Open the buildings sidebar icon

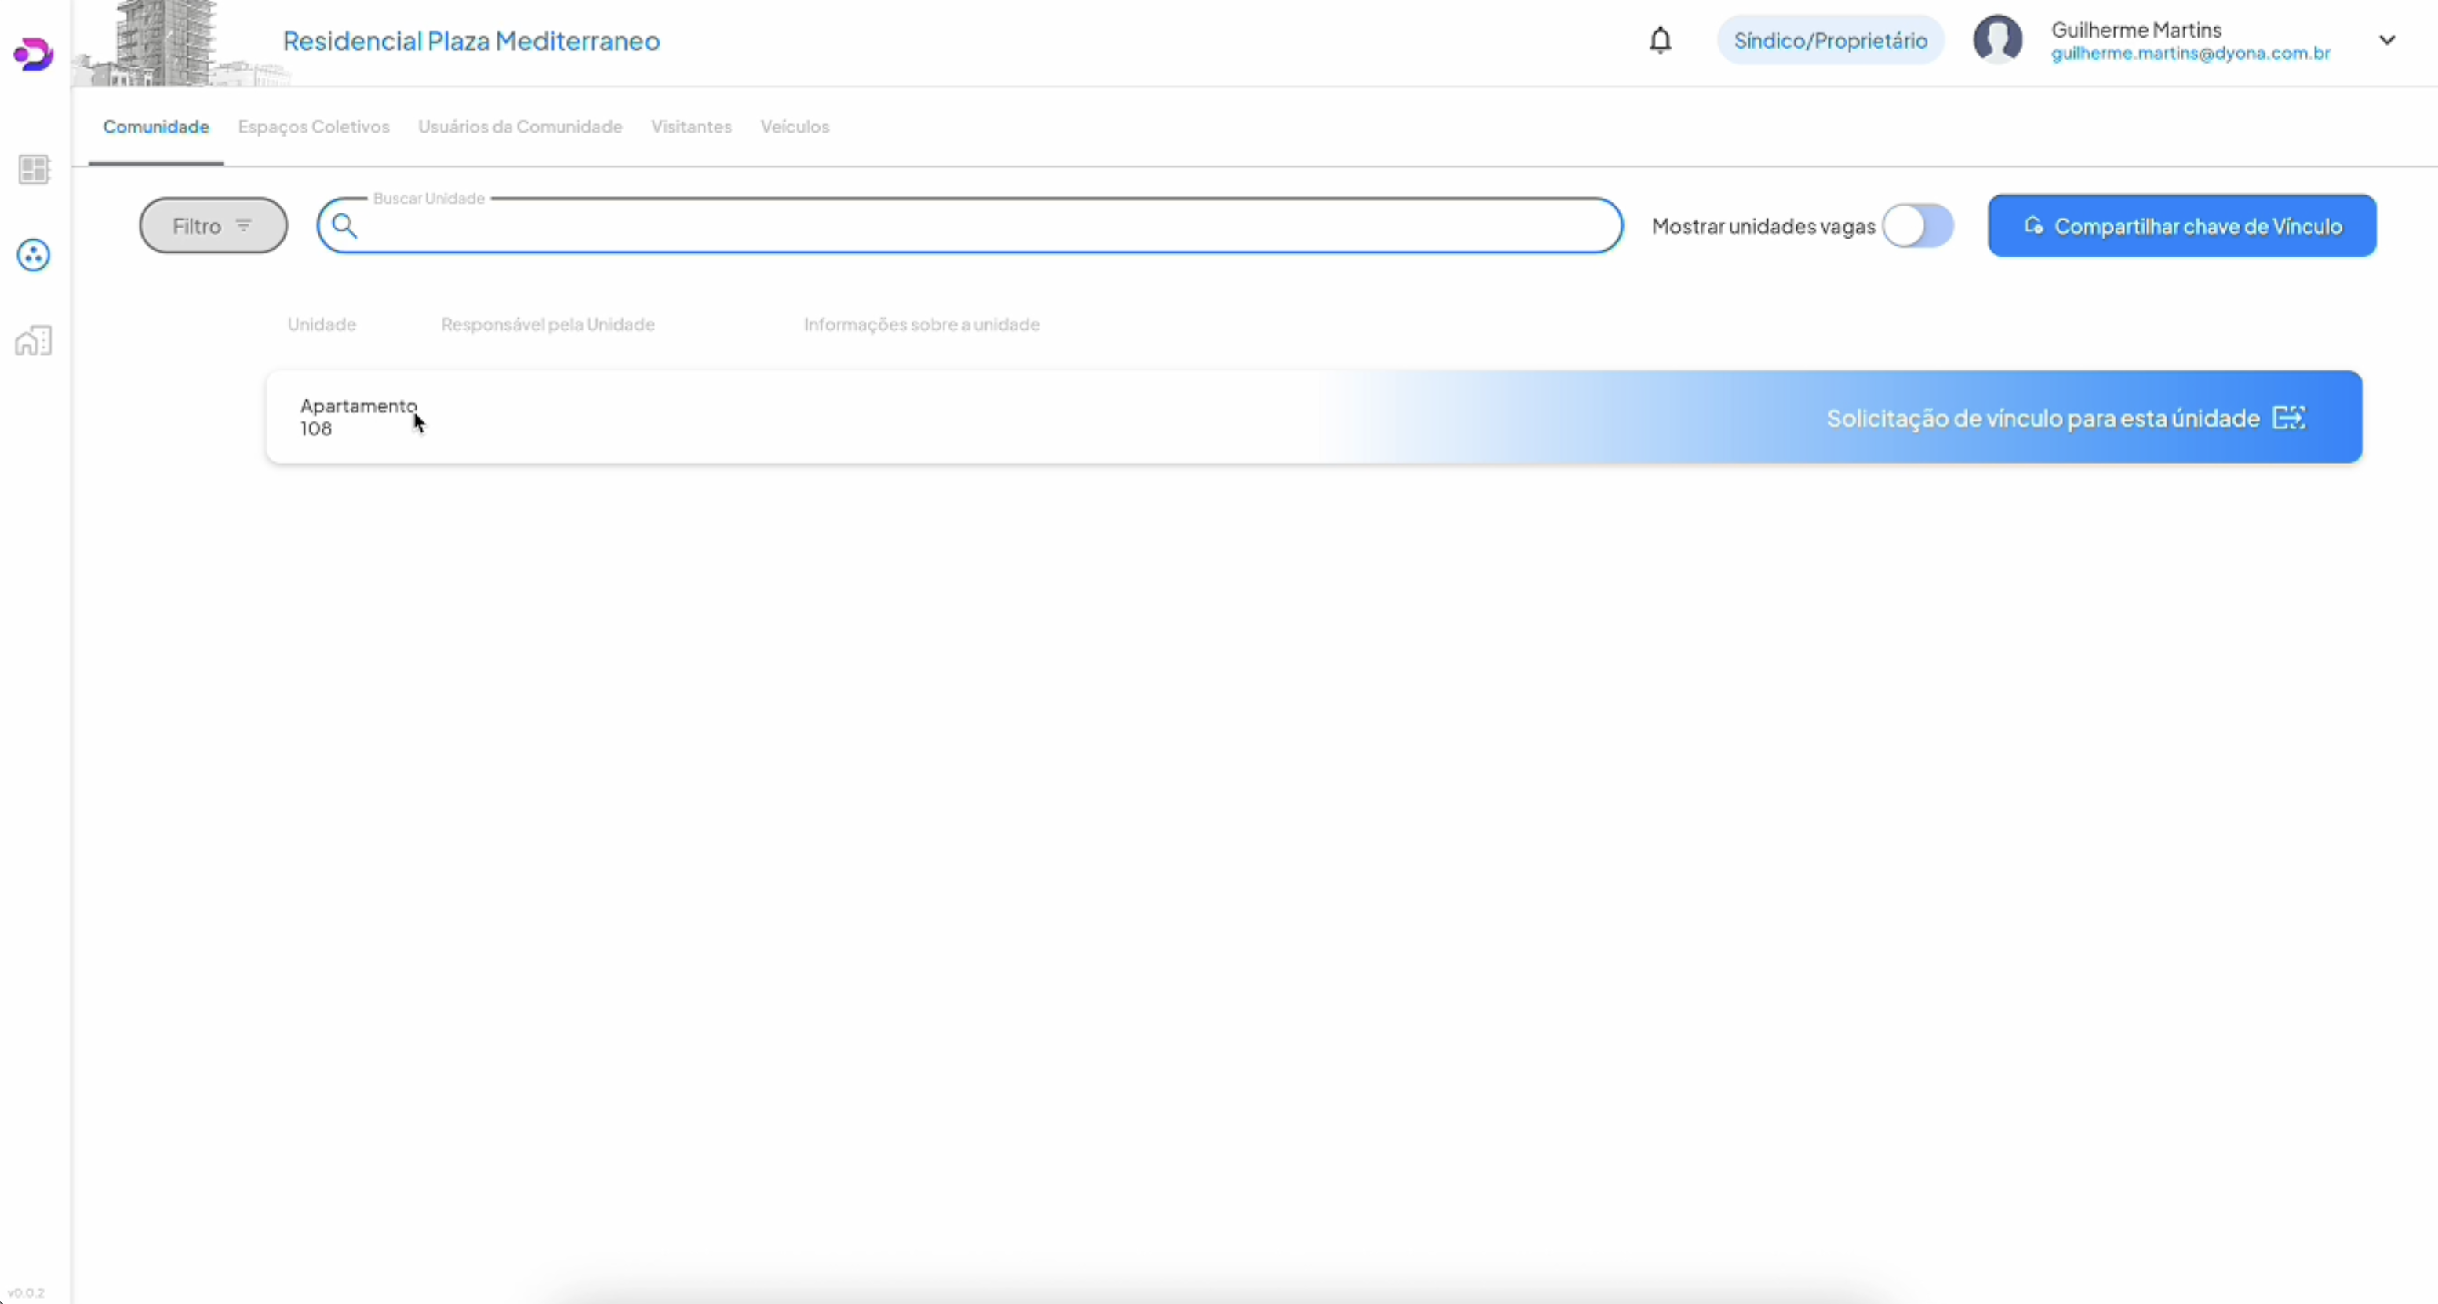pos(34,341)
